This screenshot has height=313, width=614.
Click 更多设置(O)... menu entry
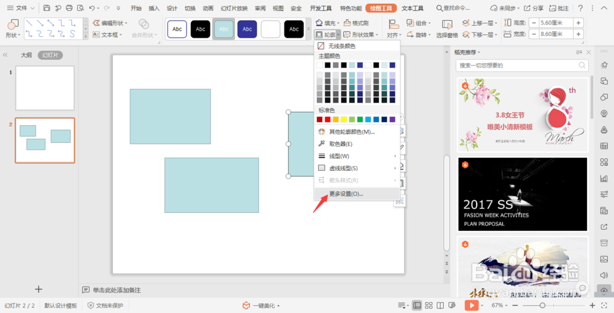(x=357, y=194)
